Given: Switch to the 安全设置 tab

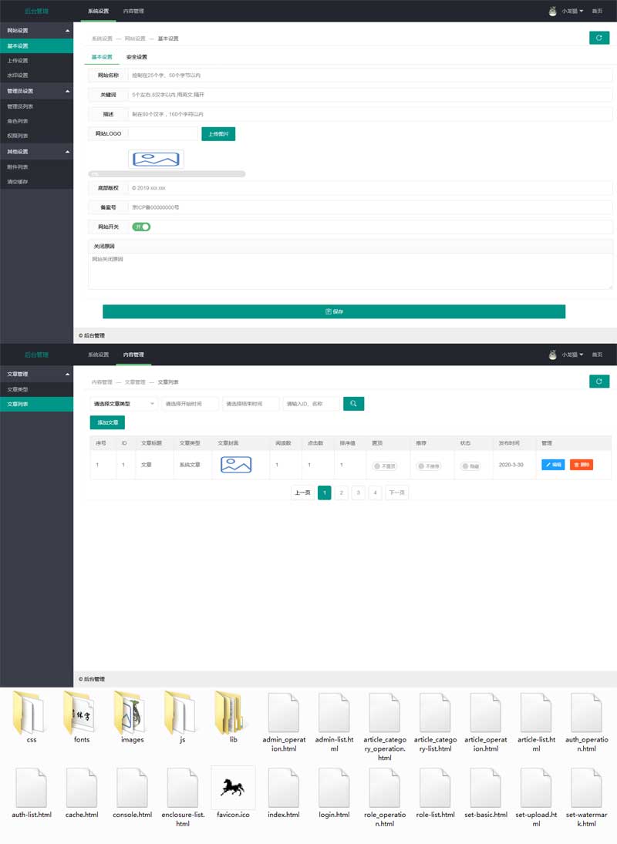Looking at the screenshot, I should pos(137,56).
